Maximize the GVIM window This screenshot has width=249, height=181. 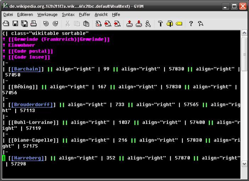click(x=234, y=6)
